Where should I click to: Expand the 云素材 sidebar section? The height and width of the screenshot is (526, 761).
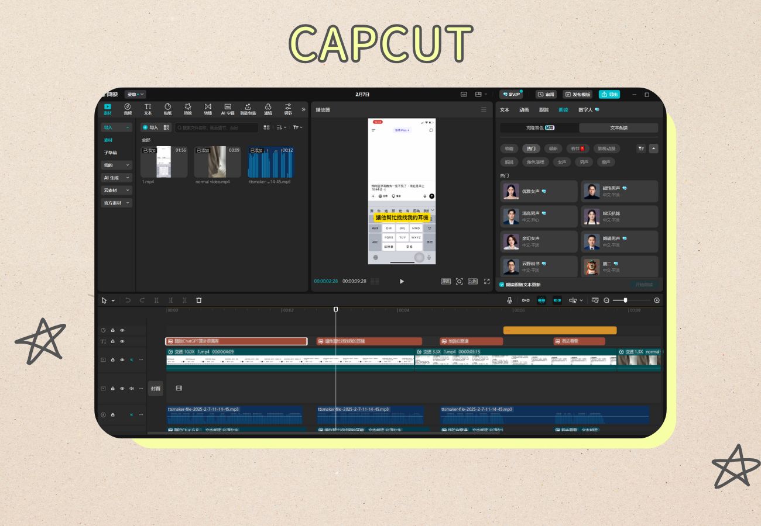[x=116, y=191]
